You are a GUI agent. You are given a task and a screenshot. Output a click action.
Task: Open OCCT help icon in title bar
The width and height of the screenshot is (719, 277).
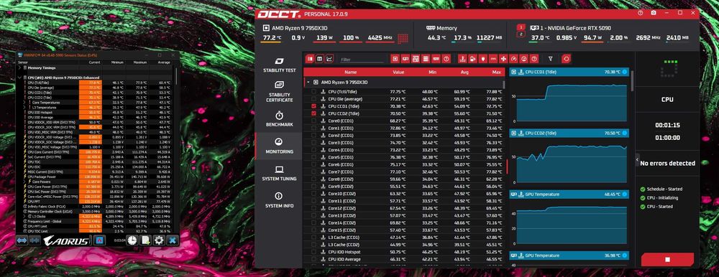(640, 13)
